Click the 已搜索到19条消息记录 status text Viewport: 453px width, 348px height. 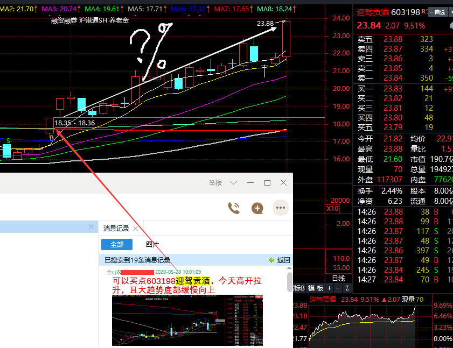137,260
